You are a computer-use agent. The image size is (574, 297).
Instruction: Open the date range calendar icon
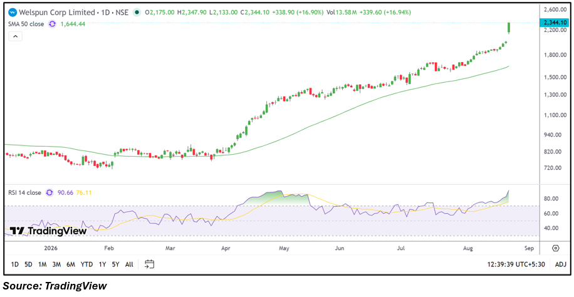pyautogui.click(x=149, y=264)
